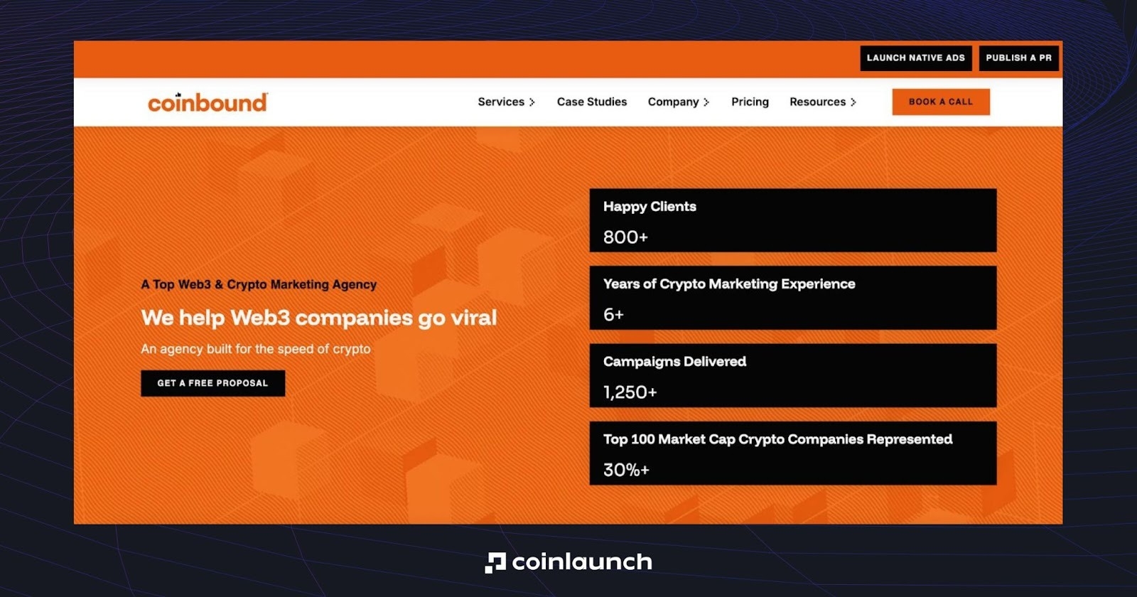Screen dimensions: 1137x597
Task: Select Case Studies in the navigation
Action: (x=592, y=102)
